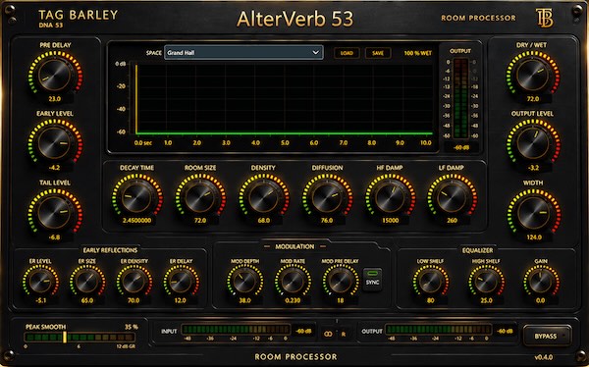Click the bottom output level meter

click(439, 330)
